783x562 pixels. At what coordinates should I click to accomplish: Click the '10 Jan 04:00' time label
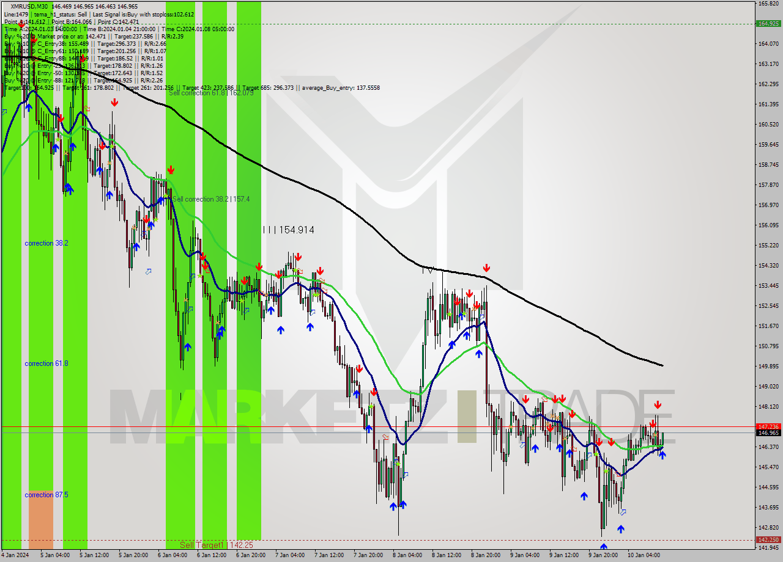click(644, 555)
